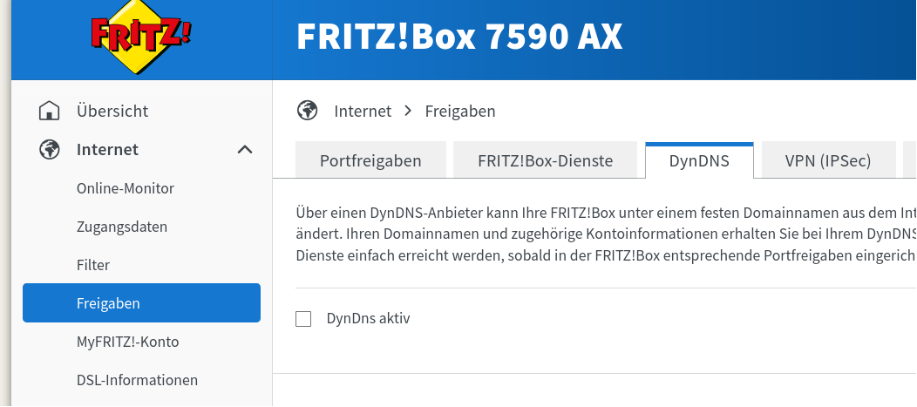Open the VPN (IPSec) tab
The height and width of the screenshot is (407, 917).
(x=827, y=161)
